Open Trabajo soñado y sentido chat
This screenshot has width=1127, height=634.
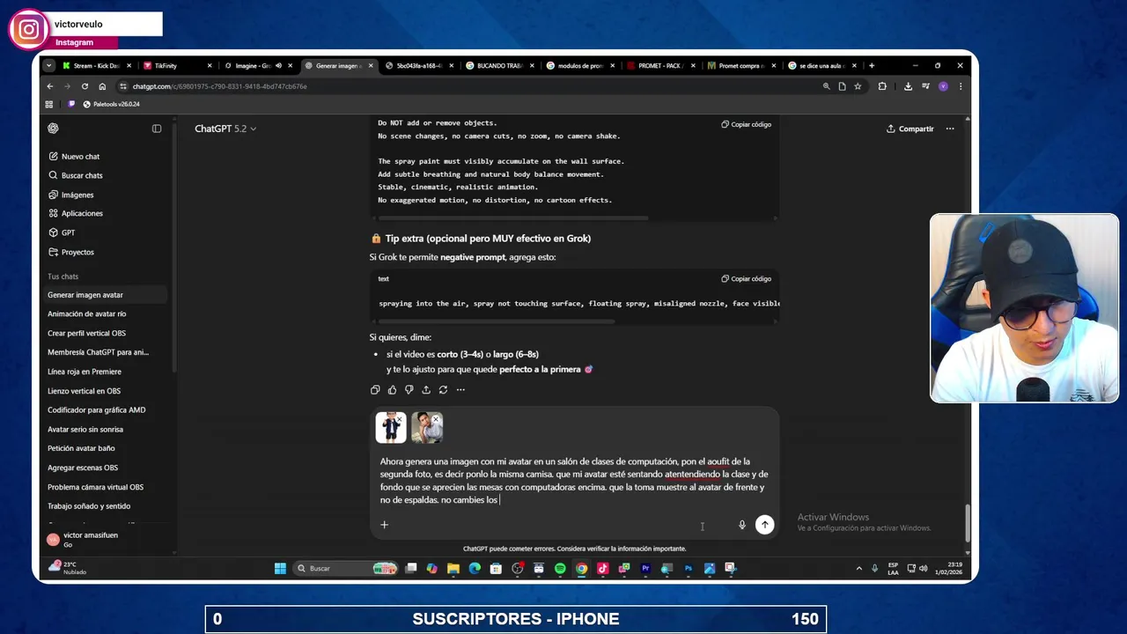89,506
